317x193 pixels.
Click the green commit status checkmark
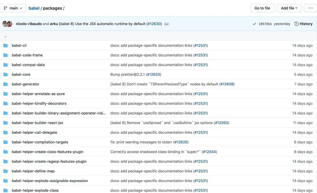point(254,24)
